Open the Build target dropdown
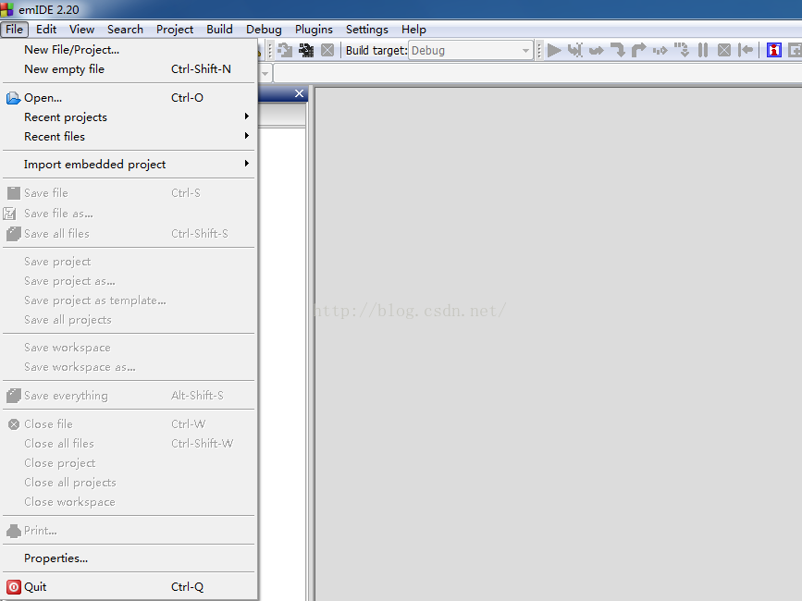Image resolution: width=802 pixels, height=601 pixels. pos(470,50)
